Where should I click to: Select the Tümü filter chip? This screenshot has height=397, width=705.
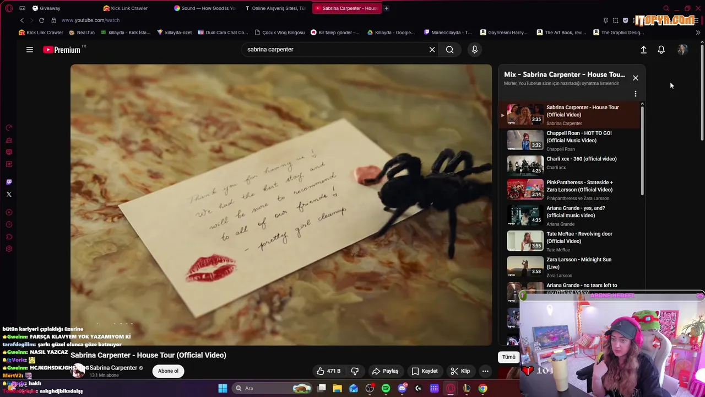508,357
